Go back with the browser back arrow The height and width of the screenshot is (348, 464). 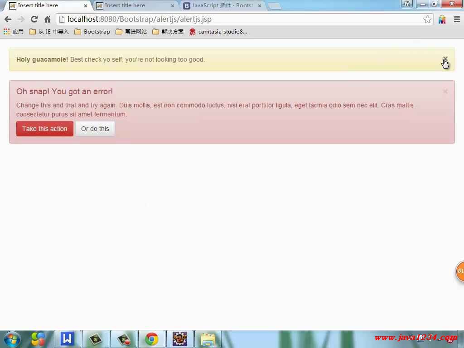coord(8,19)
